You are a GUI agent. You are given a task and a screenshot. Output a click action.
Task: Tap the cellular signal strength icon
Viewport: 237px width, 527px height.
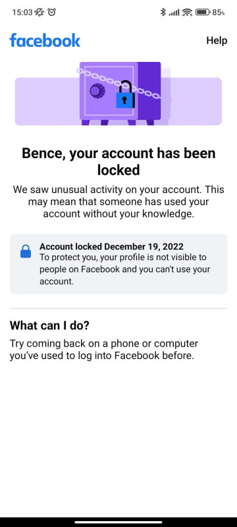click(x=174, y=13)
